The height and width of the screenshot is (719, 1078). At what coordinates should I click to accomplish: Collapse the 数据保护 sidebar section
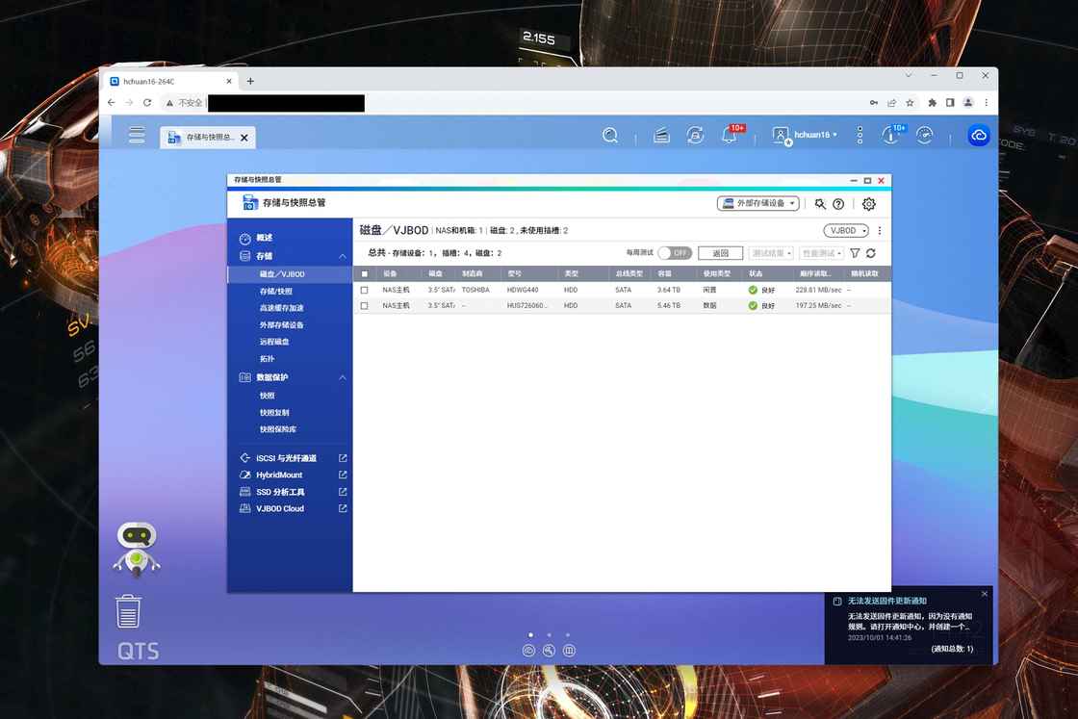click(x=343, y=377)
